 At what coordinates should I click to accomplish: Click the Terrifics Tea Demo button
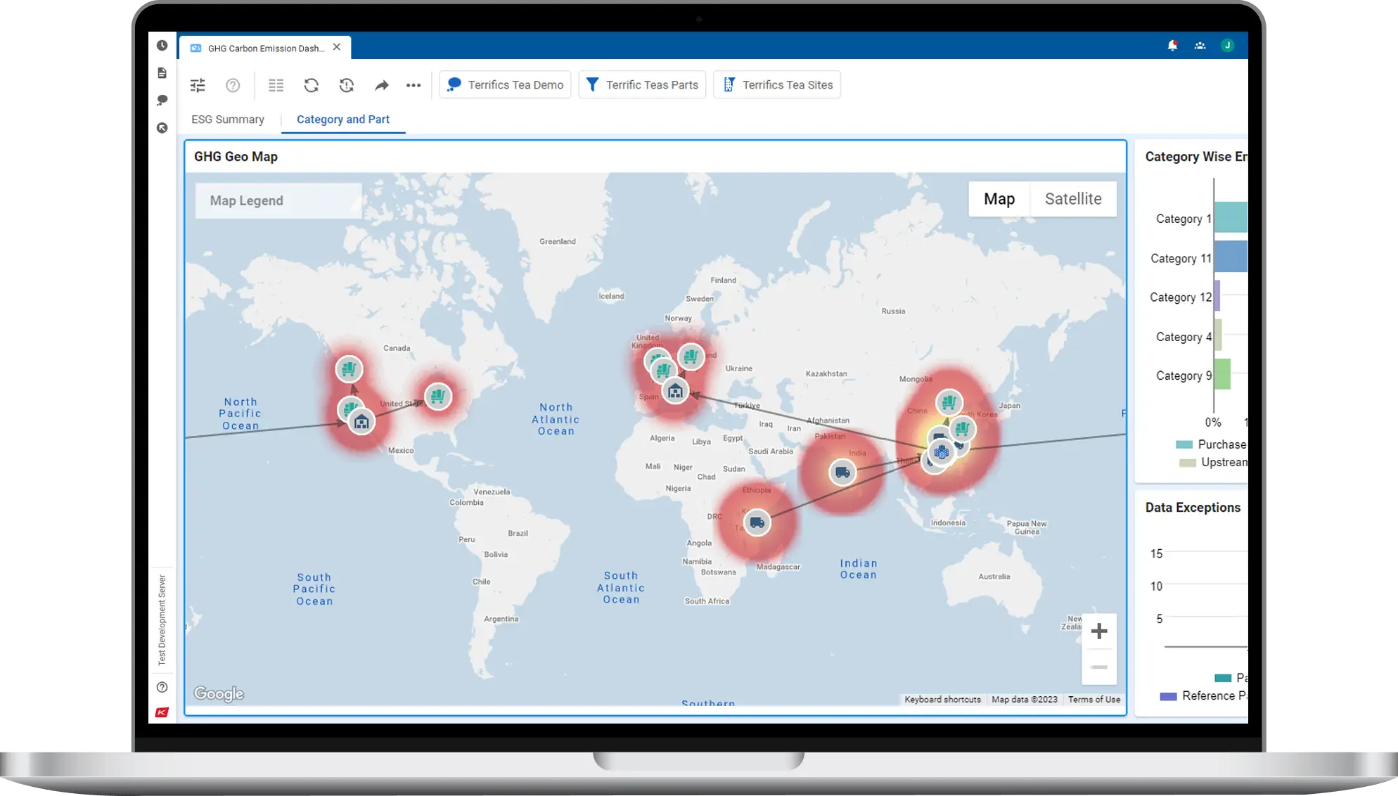click(x=505, y=85)
